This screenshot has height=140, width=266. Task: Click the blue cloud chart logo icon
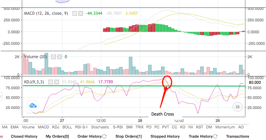coord(33,105)
